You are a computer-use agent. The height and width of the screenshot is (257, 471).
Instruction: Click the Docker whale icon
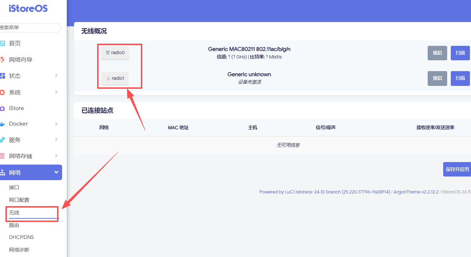pos(2,124)
